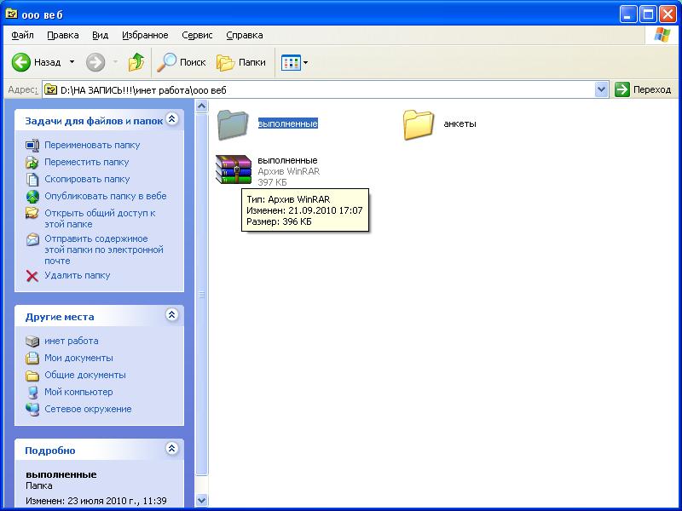Open Общие документы link
This screenshot has width=682, height=511.
coord(85,375)
